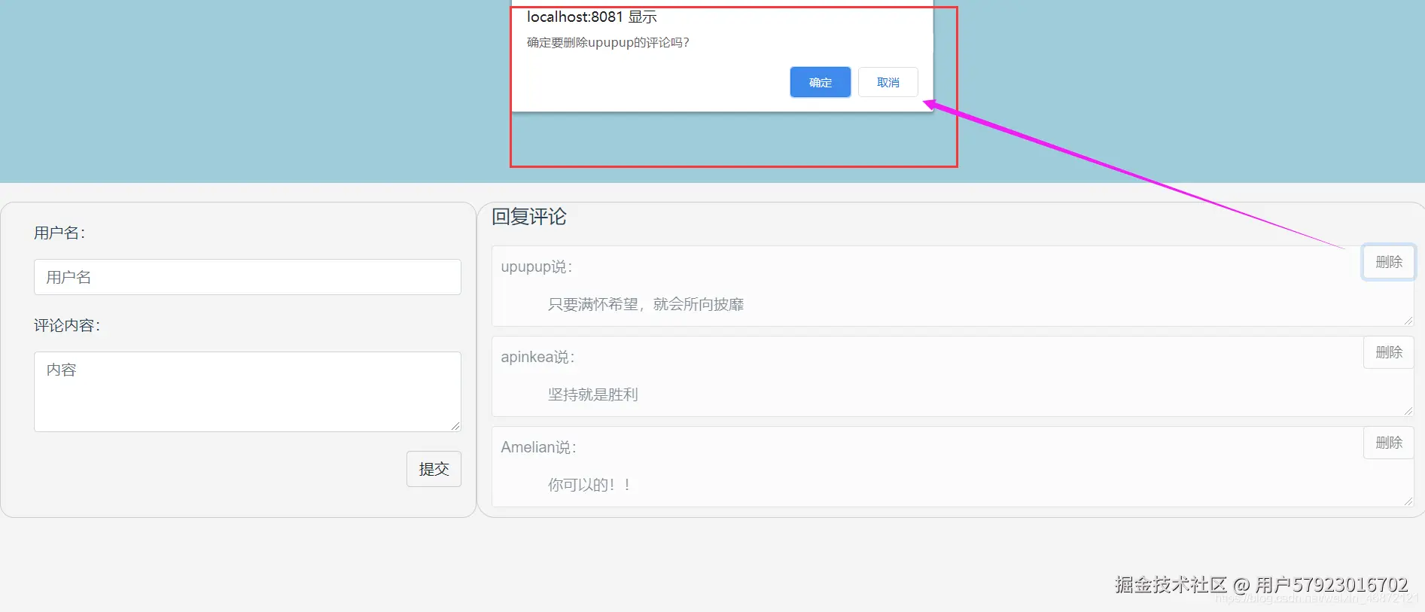Click the 用户名: label

click(59, 233)
